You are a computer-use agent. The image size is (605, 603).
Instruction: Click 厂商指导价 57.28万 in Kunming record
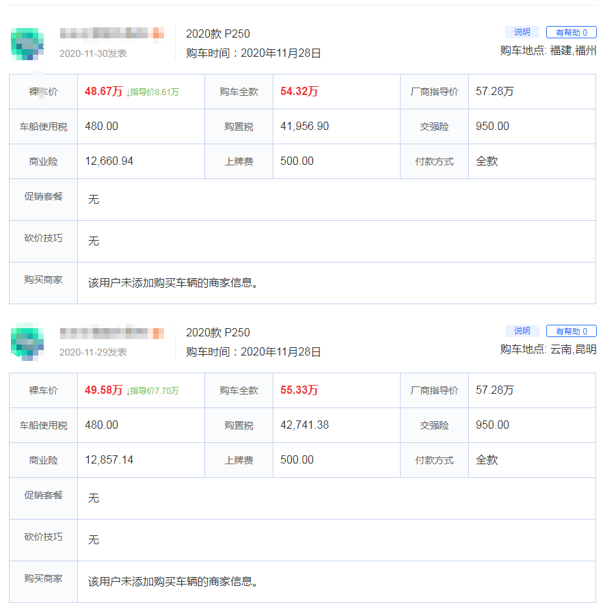pyautogui.click(x=495, y=390)
